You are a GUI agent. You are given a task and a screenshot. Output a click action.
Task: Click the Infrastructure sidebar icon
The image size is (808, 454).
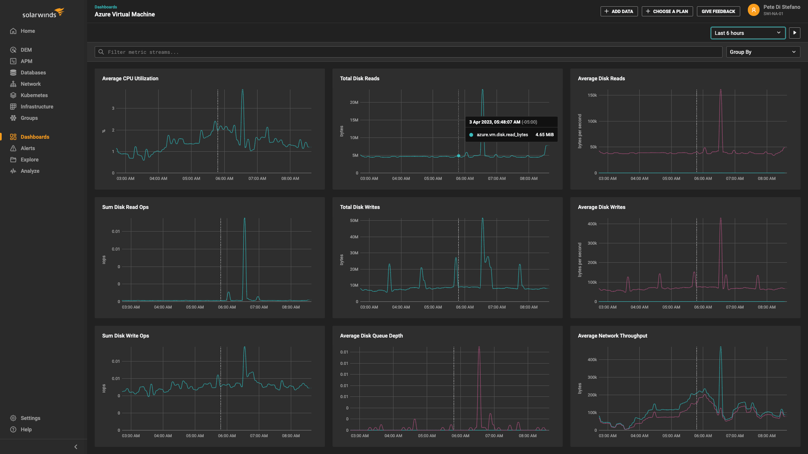click(x=13, y=106)
